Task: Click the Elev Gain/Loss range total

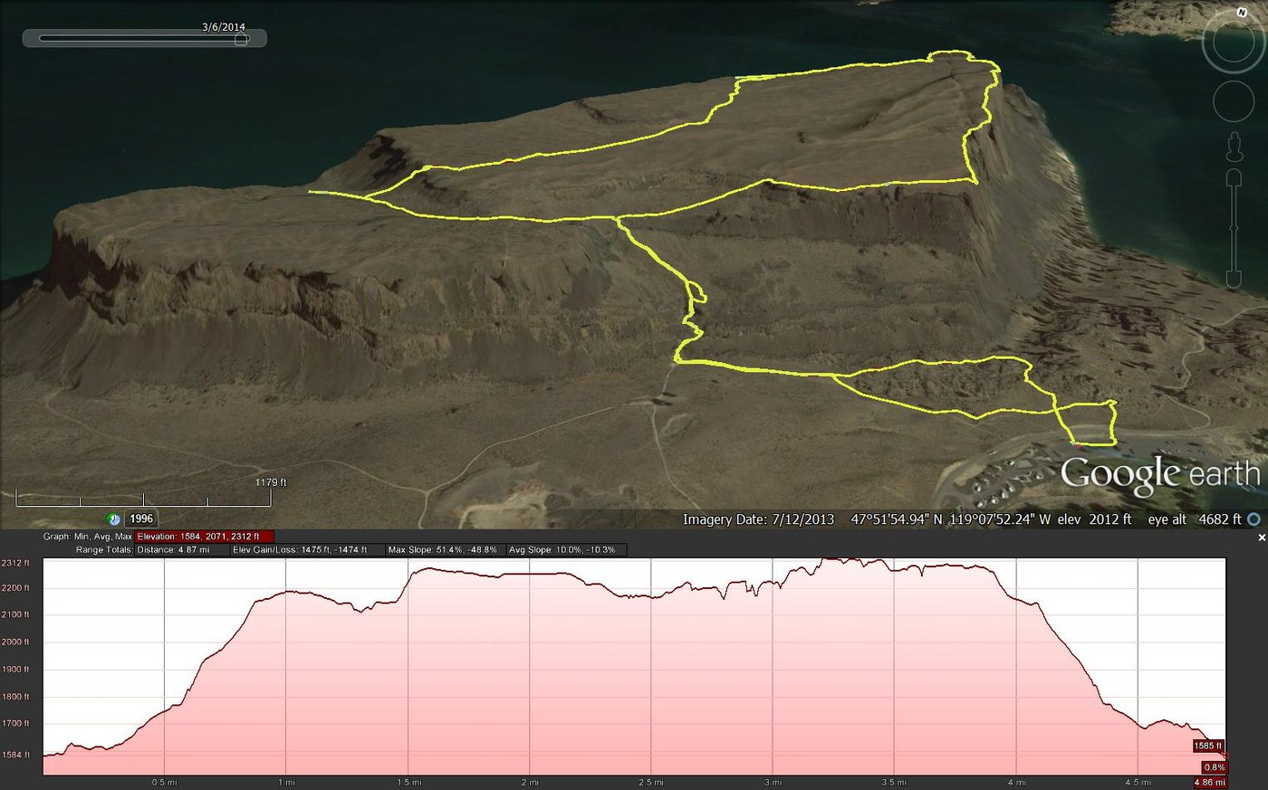Action: click(x=306, y=550)
